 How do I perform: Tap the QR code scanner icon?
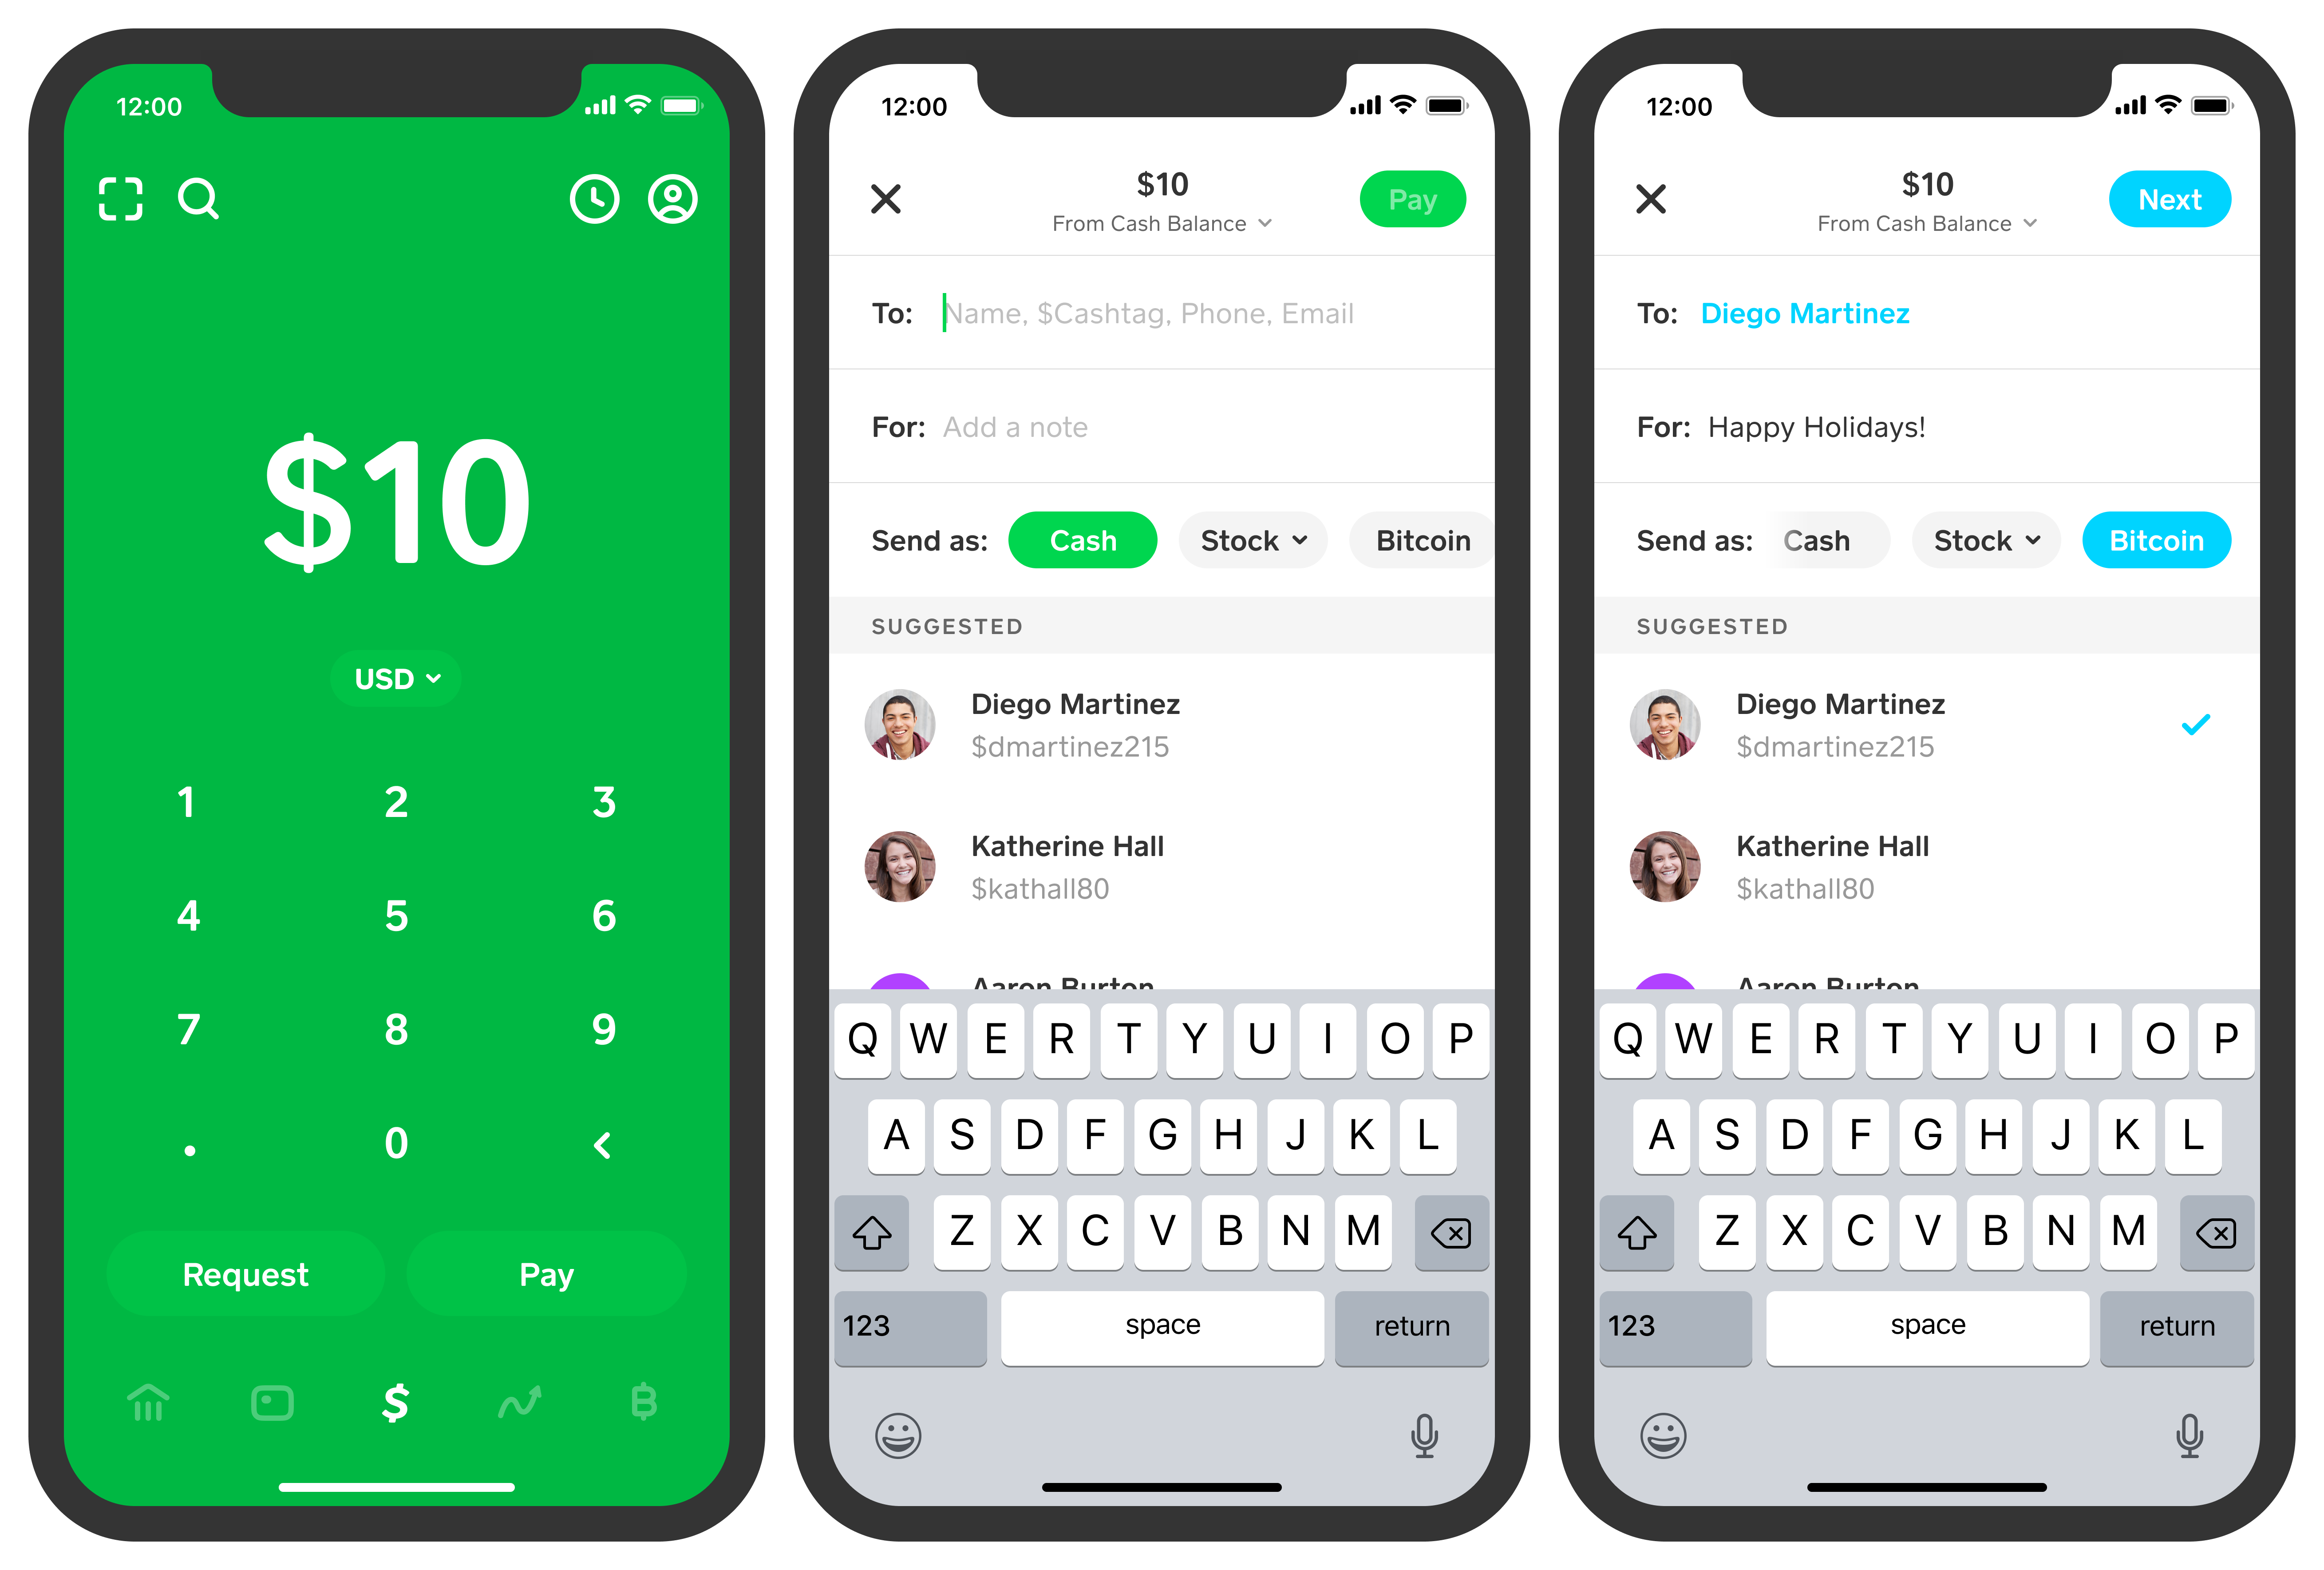click(121, 198)
